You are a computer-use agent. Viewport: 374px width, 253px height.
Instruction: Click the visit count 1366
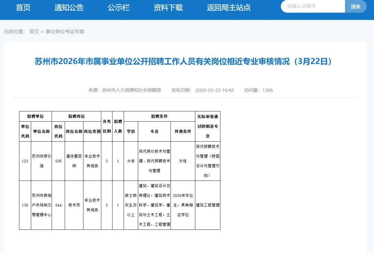[267, 90]
